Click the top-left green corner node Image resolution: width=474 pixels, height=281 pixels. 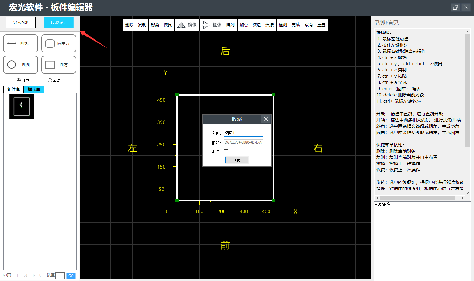tap(177, 95)
